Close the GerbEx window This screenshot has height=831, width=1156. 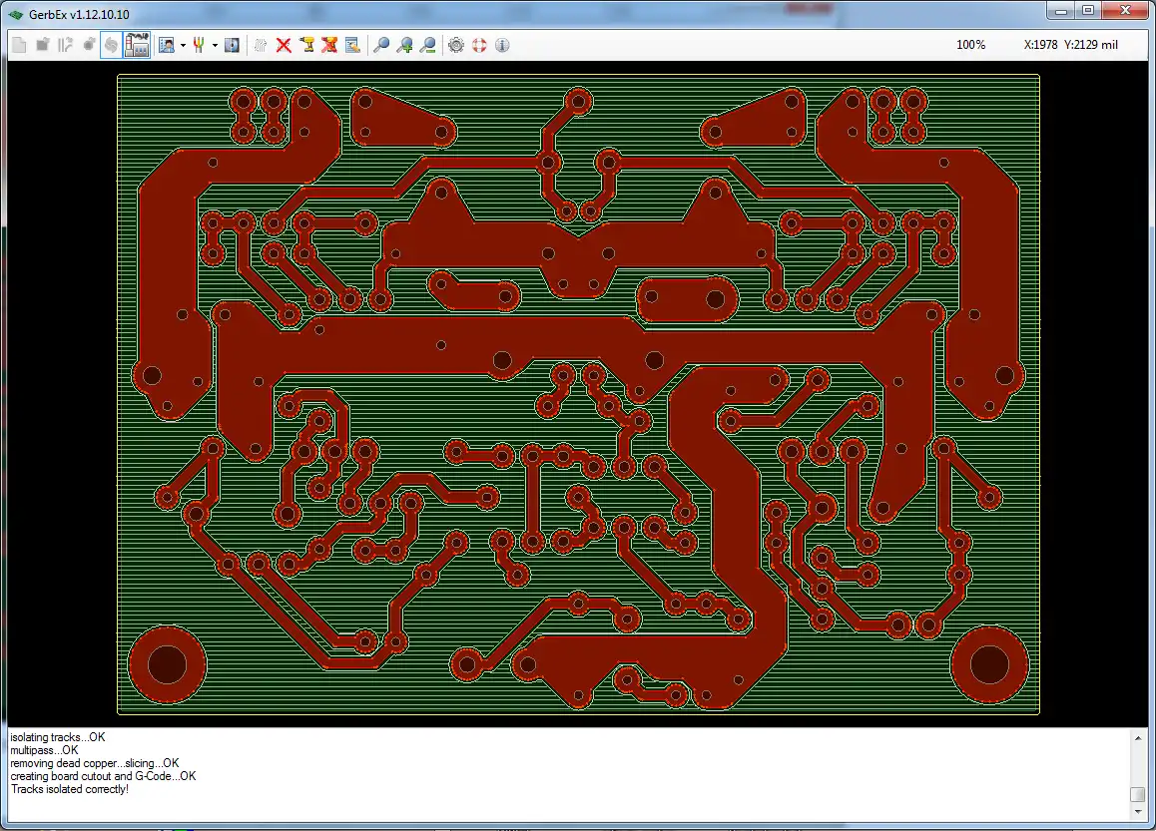tap(1125, 10)
